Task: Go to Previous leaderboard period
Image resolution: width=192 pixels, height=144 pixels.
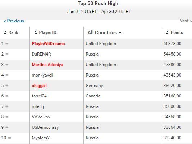Action: [14, 21]
